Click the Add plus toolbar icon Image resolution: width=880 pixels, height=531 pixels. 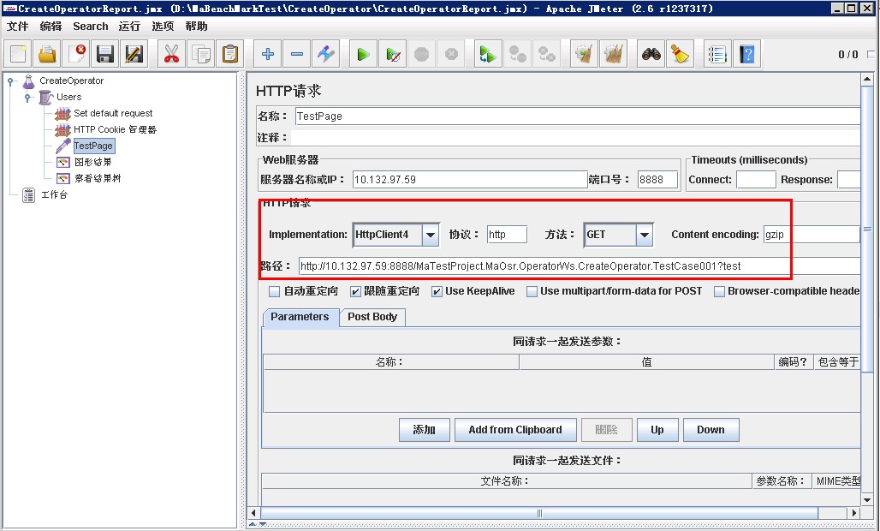[x=268, y=55]
